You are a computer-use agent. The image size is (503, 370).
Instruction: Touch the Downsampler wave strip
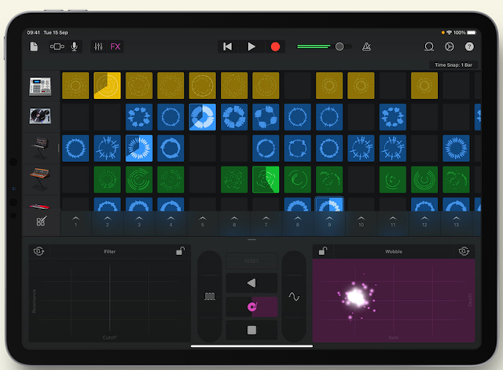click(x=294, y=297)
